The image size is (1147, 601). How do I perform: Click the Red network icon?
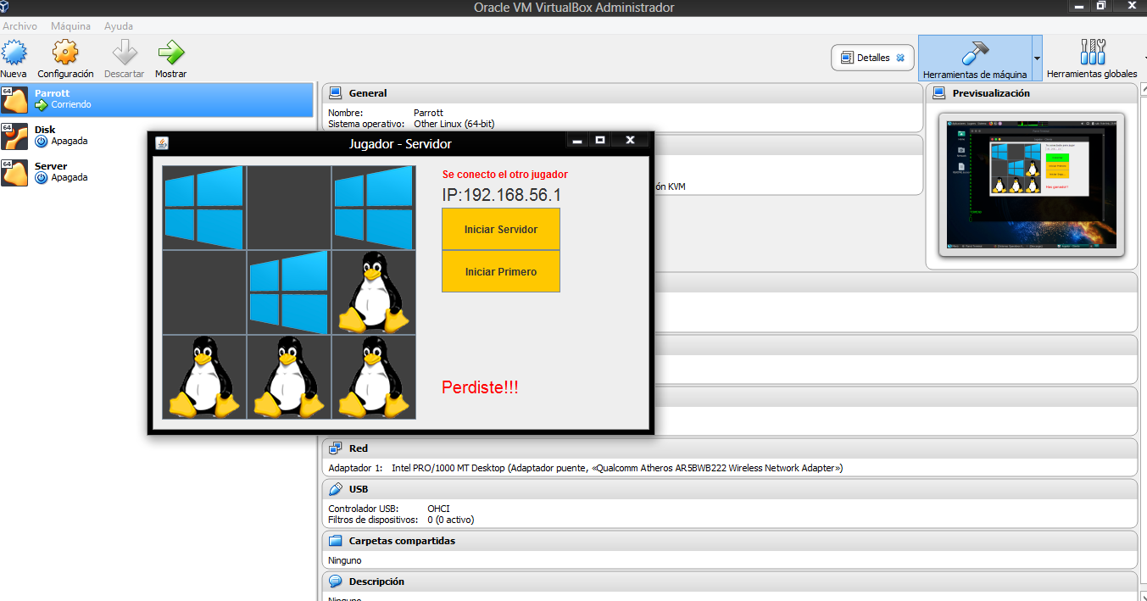(335, 448)
